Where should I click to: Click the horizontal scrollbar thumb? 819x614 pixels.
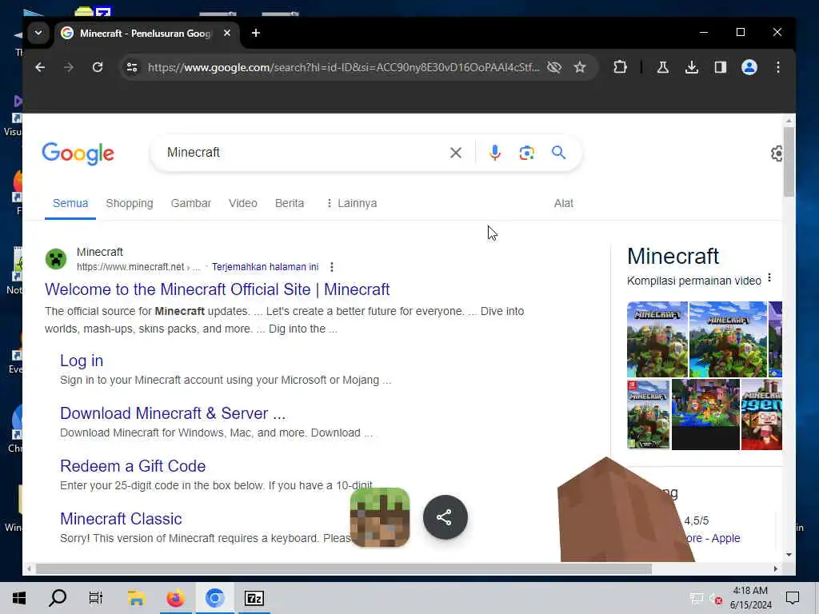pos(343,568)
